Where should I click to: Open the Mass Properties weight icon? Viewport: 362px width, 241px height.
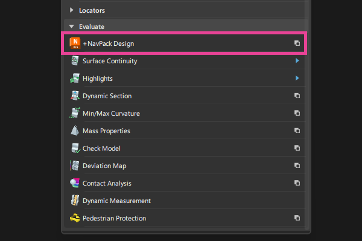tap(75, 131)
